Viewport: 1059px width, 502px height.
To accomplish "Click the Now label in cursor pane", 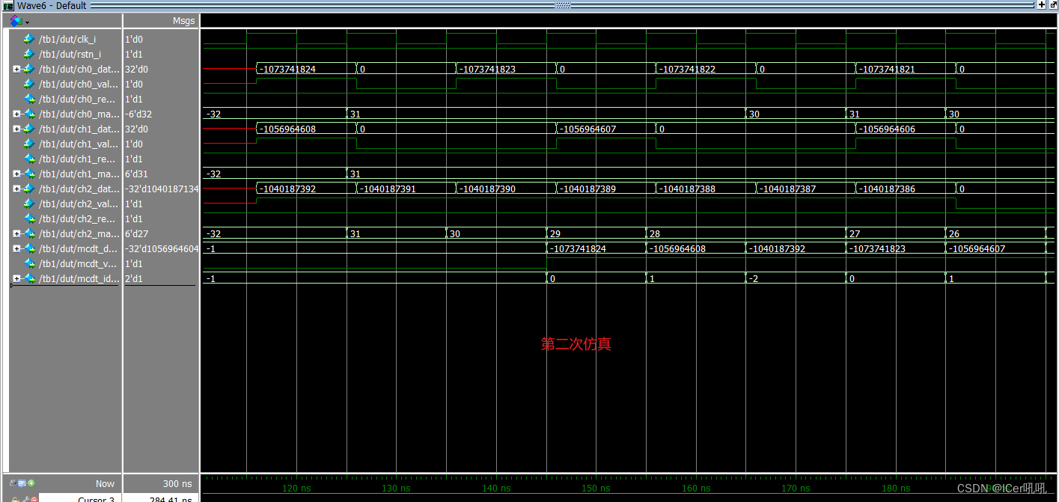I will (x=105, y=484).
